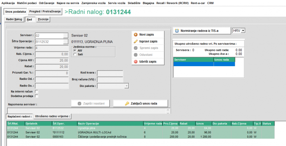Image resolution: width=286 pixels, height=146 pixels.
Task: Click Zaključi unos rada button
Action: click(140, 103)
